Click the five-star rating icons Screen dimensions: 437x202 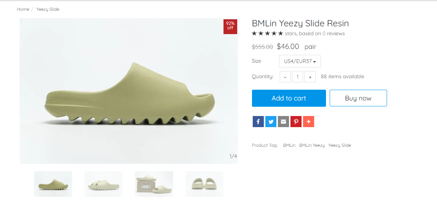(268, 33)
